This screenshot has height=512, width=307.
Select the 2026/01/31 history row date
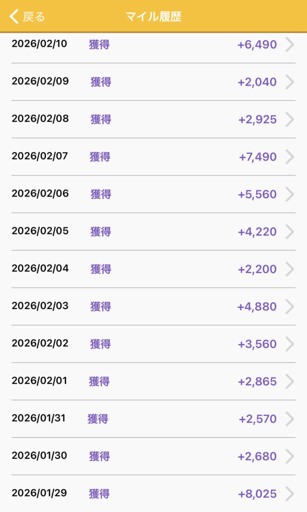tap(38, 418)
